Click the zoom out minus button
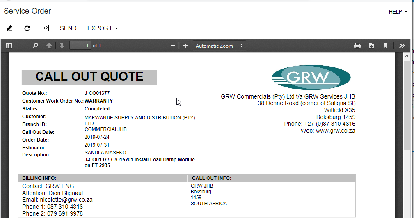Viewport: 414px width, 218px height. (173, 46)
